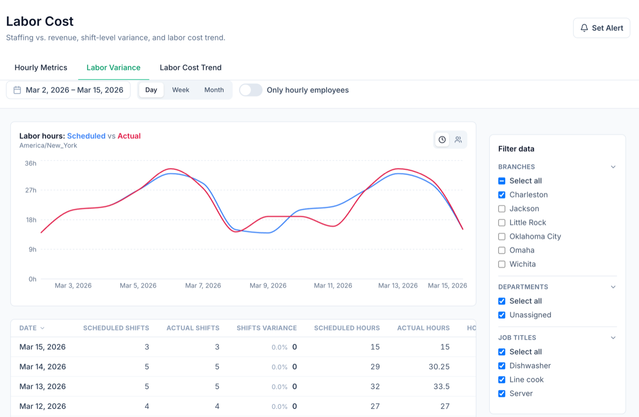
Task: Open the calendar date range picker
Action: [68, 90]
